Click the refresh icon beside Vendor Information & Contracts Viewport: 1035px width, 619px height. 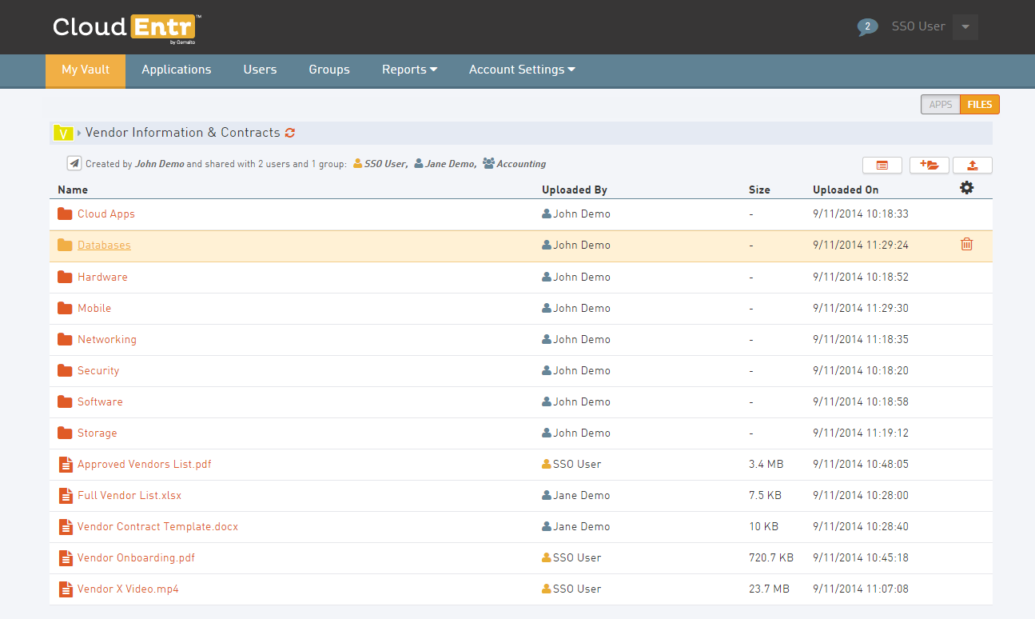coord(290,133)
